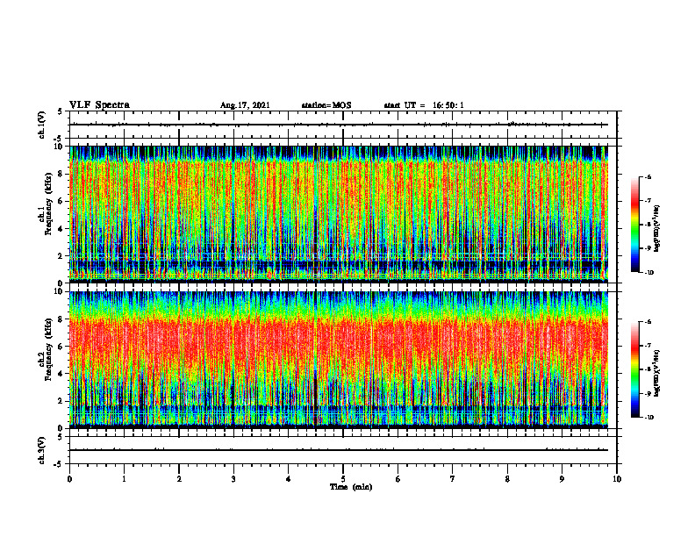Click the ch.1 color bar log(PSD) label

(657, 229)
